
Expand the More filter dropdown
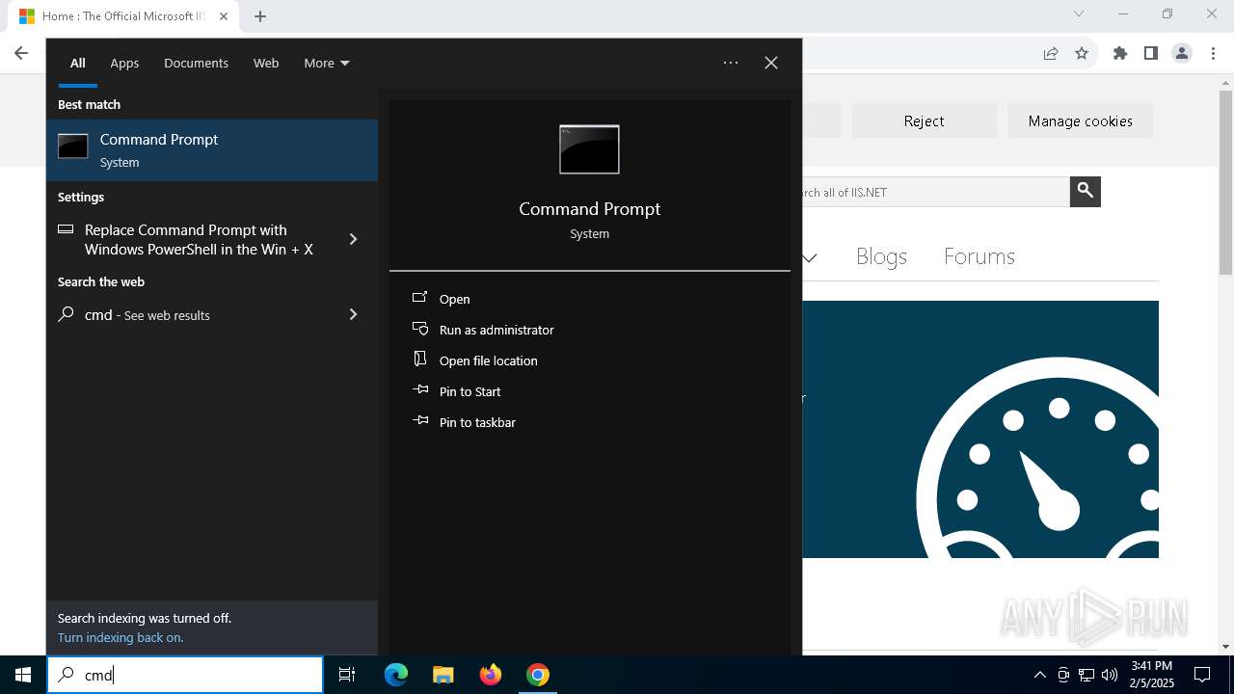pos(327,63)
